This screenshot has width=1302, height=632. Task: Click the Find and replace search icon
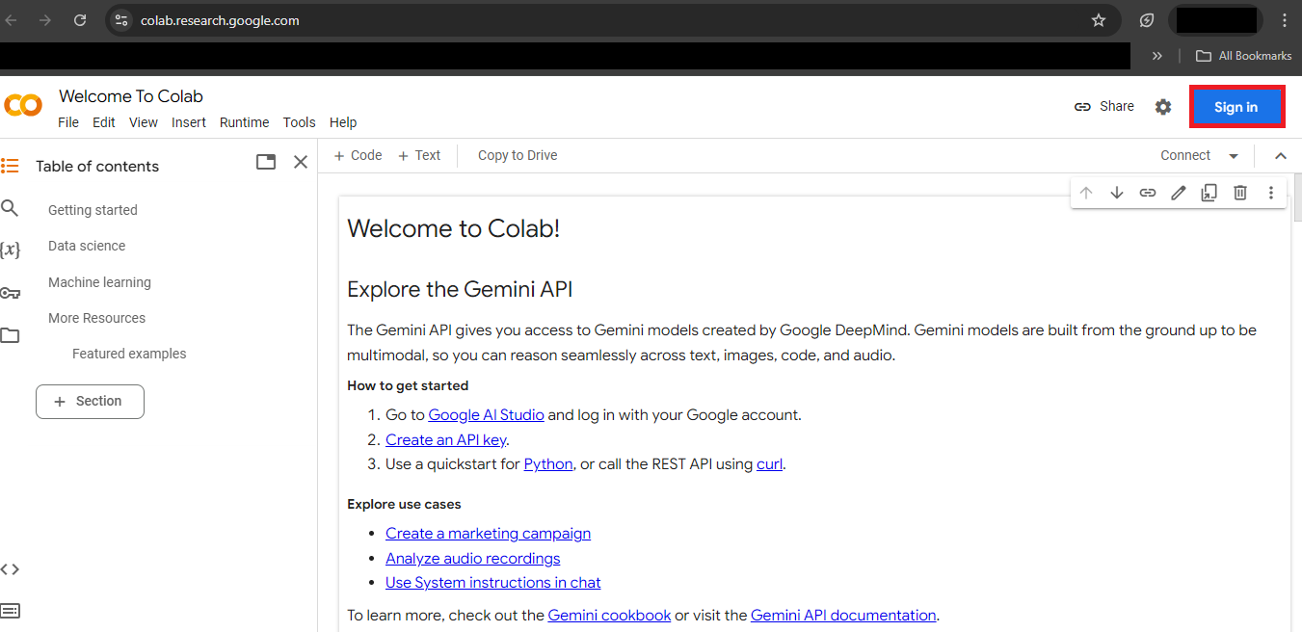tap(10, 208)
